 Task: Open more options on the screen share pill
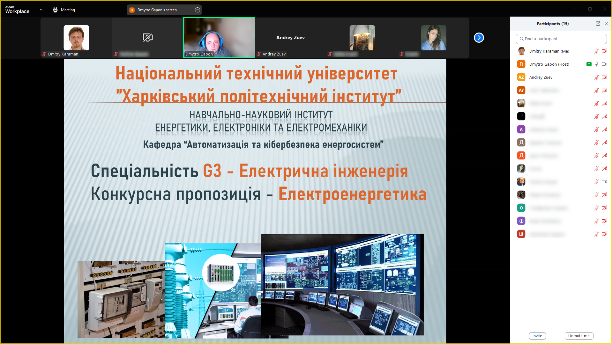pos(198,10)
